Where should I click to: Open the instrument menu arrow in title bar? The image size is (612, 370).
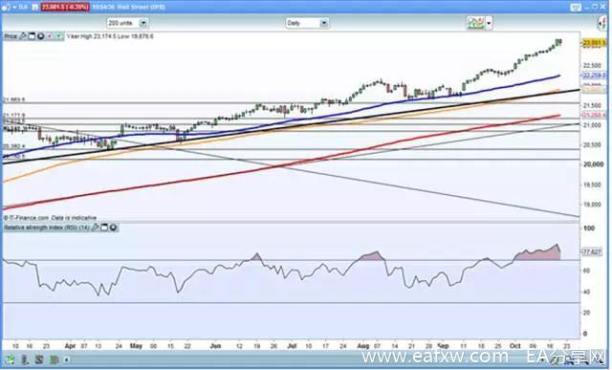click(14, 7)
